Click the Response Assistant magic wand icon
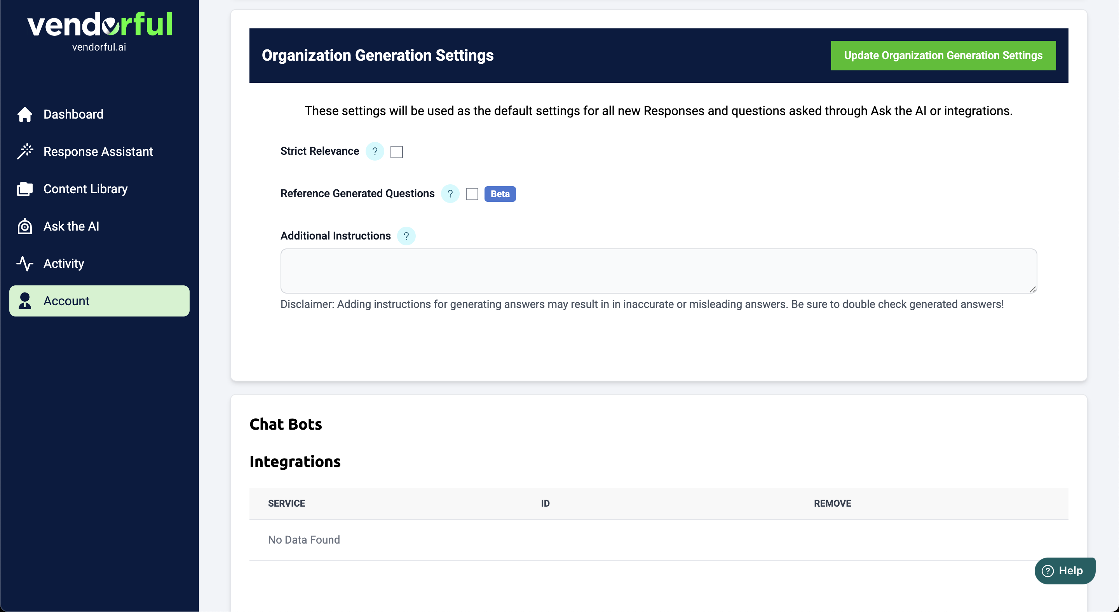The width and height of the screenshot is (1119, 612). coord(25,152)
